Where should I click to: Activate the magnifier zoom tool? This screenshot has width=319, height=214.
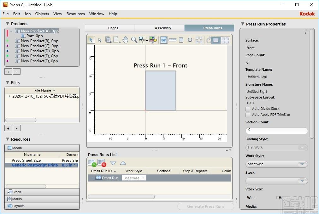pyautogui.click(x=134, y=40)
